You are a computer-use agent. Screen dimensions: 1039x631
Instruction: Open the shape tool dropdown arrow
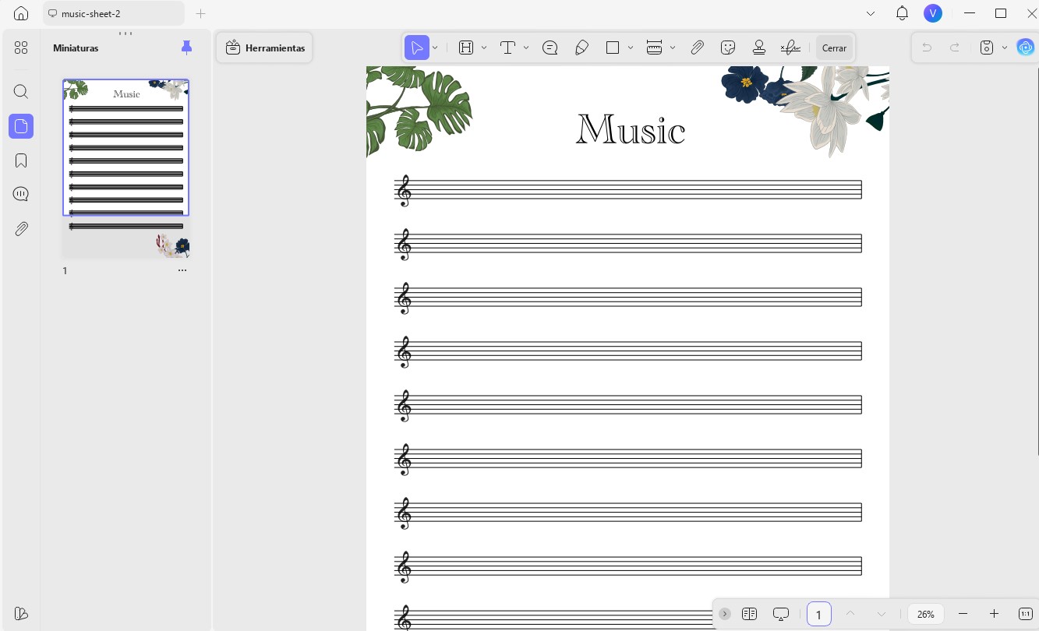[631, 48]
